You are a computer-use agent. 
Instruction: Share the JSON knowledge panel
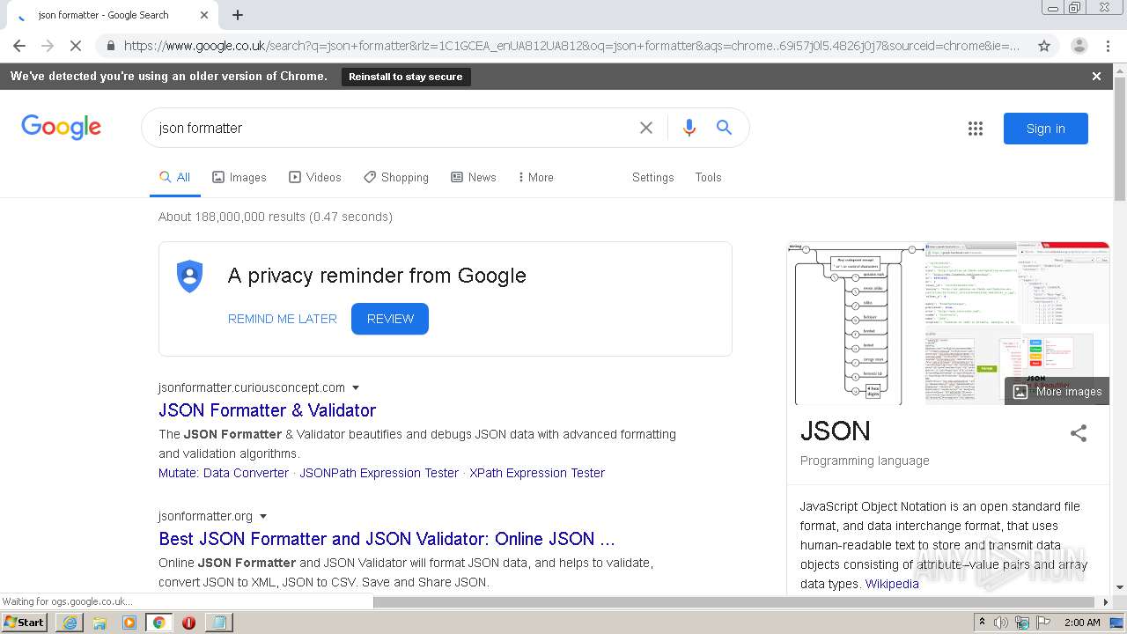pos(1079,432)
